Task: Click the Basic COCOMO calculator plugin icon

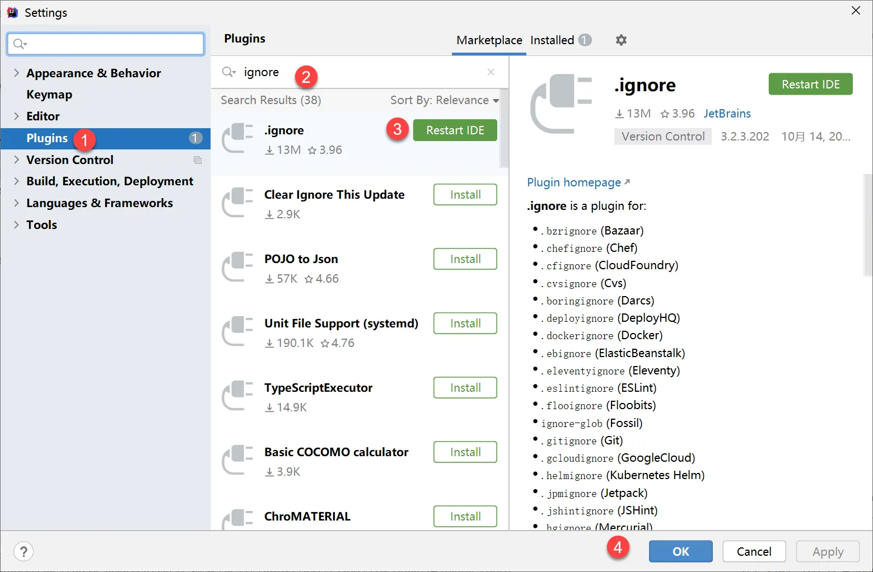Action: pos(238,460)
